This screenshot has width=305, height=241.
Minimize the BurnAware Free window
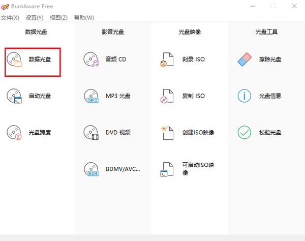(x=253, y=6)
